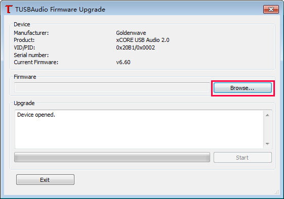The width and height of the screenshot is (284, 199).
Task: Click the Serial number label
Action: tap(31, 55)
